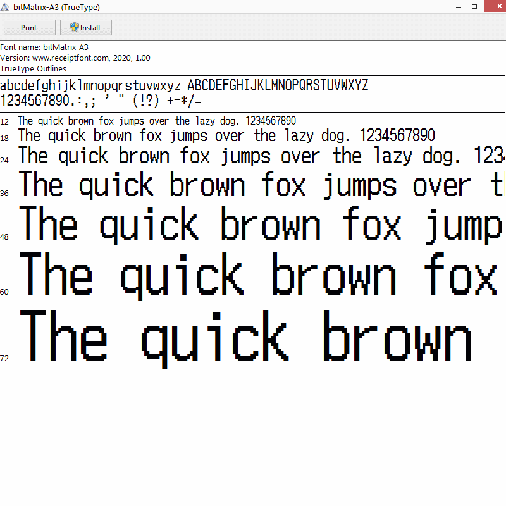Click the 48 point sample sentence
The image size is (506, 506).
(262, 225)
